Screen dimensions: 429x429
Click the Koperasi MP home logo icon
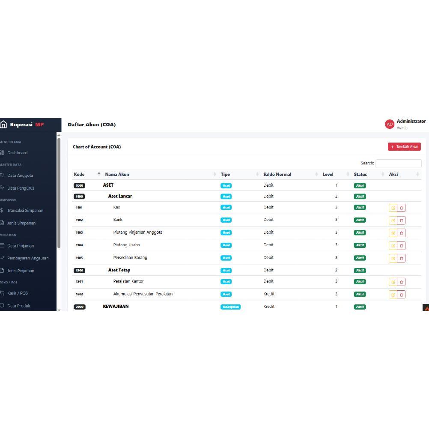[3, 125]
